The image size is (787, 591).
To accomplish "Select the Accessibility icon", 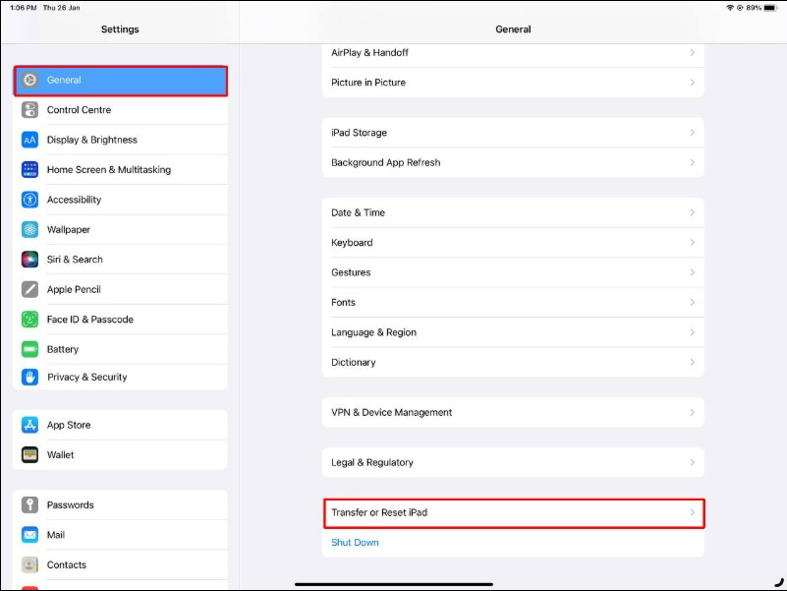I will (x=30, y=200).
